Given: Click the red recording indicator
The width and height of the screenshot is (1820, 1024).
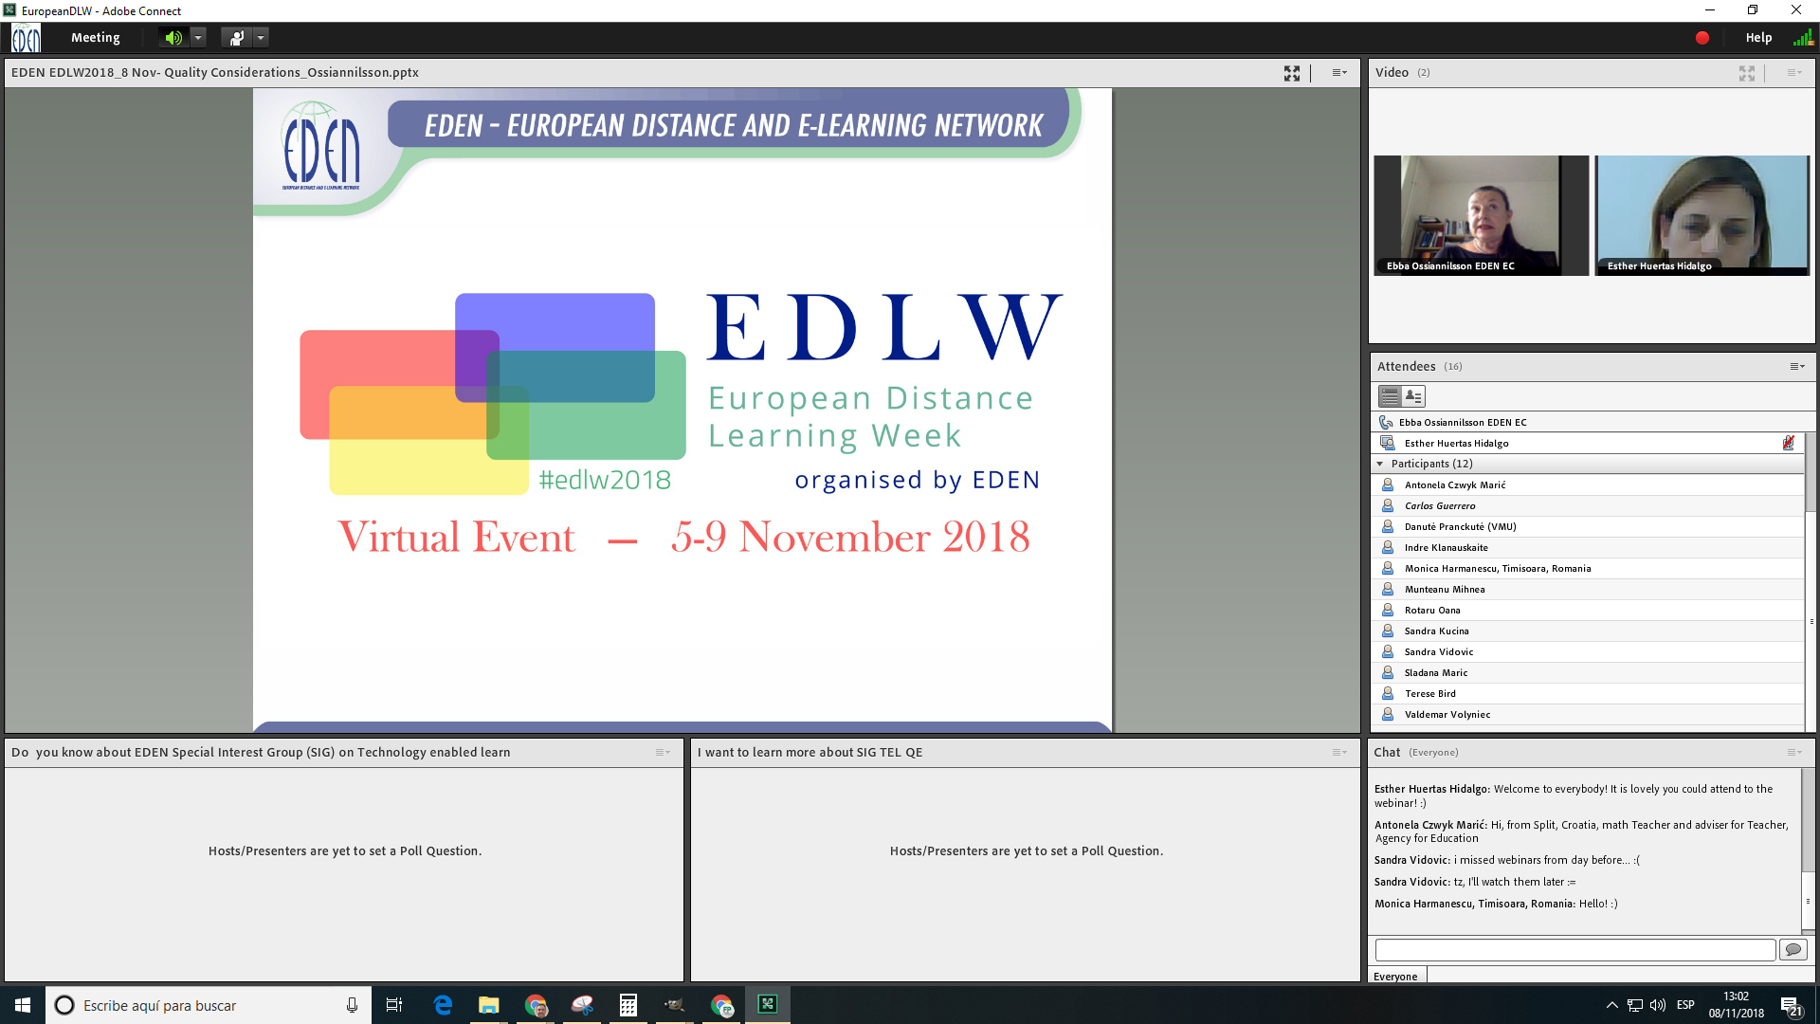Looking at the screenshot, I should point(1702,38).
